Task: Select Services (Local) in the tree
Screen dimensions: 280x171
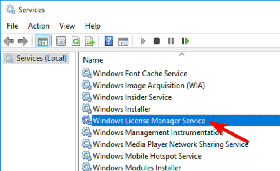Action: [x=42, y=58]
